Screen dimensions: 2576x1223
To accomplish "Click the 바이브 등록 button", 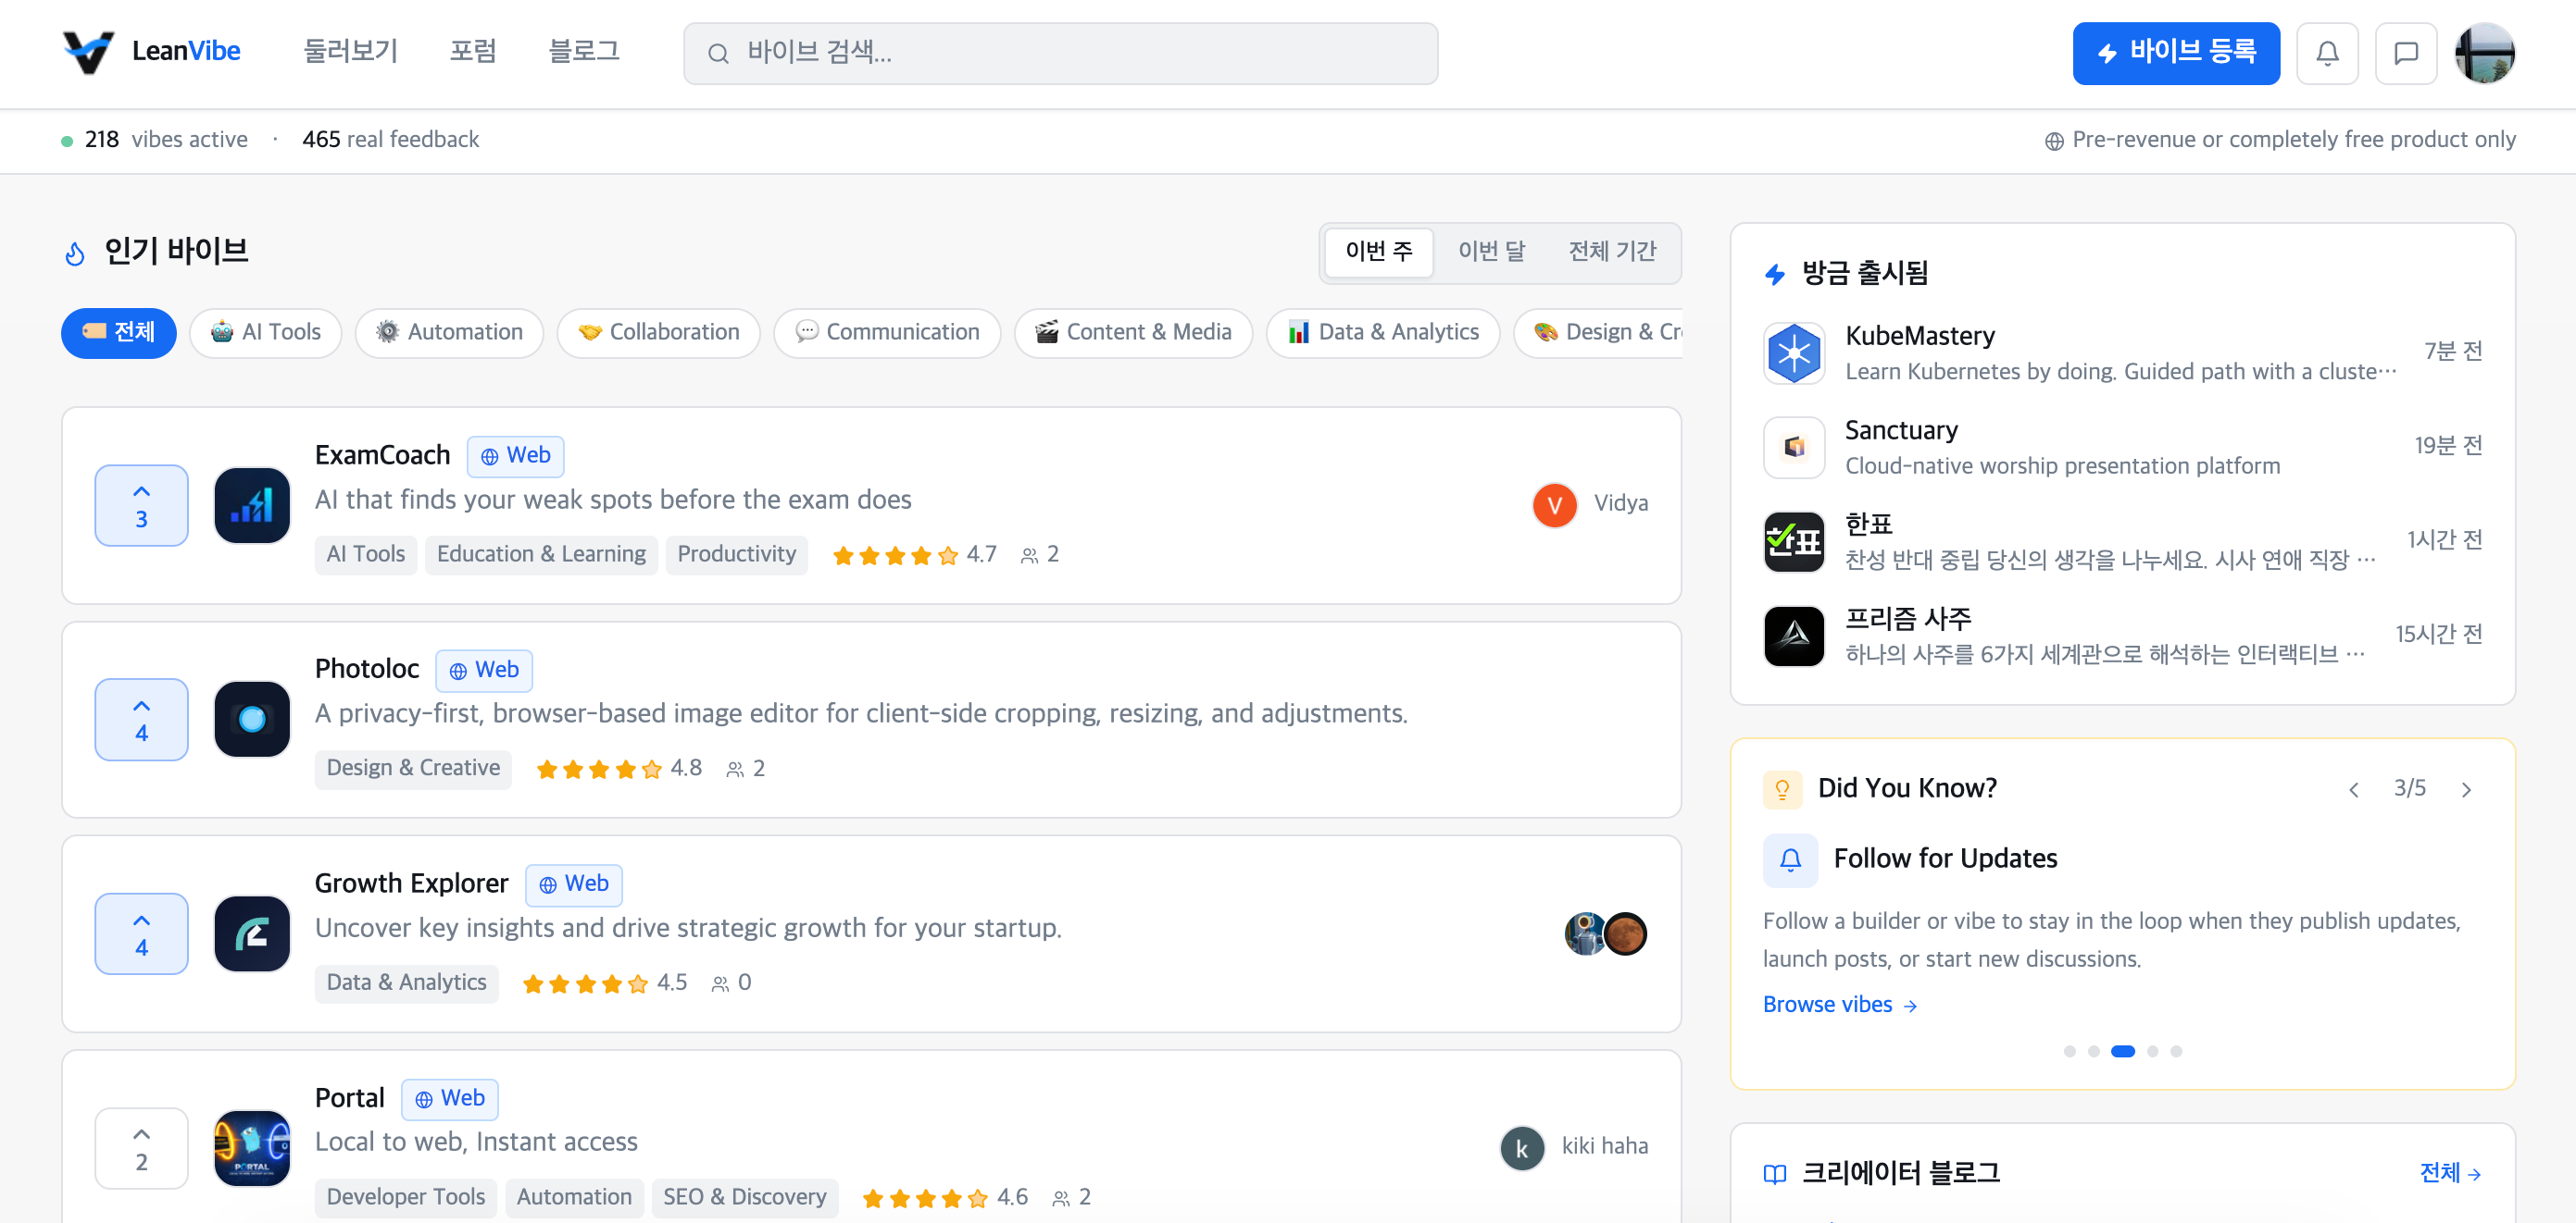I will (x=2176, y=53).
